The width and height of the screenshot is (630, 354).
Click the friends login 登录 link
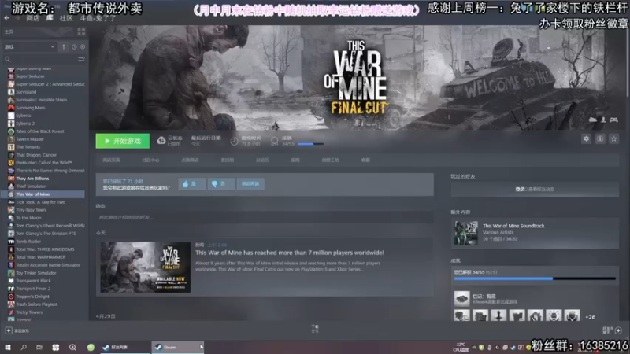point(520,190)
